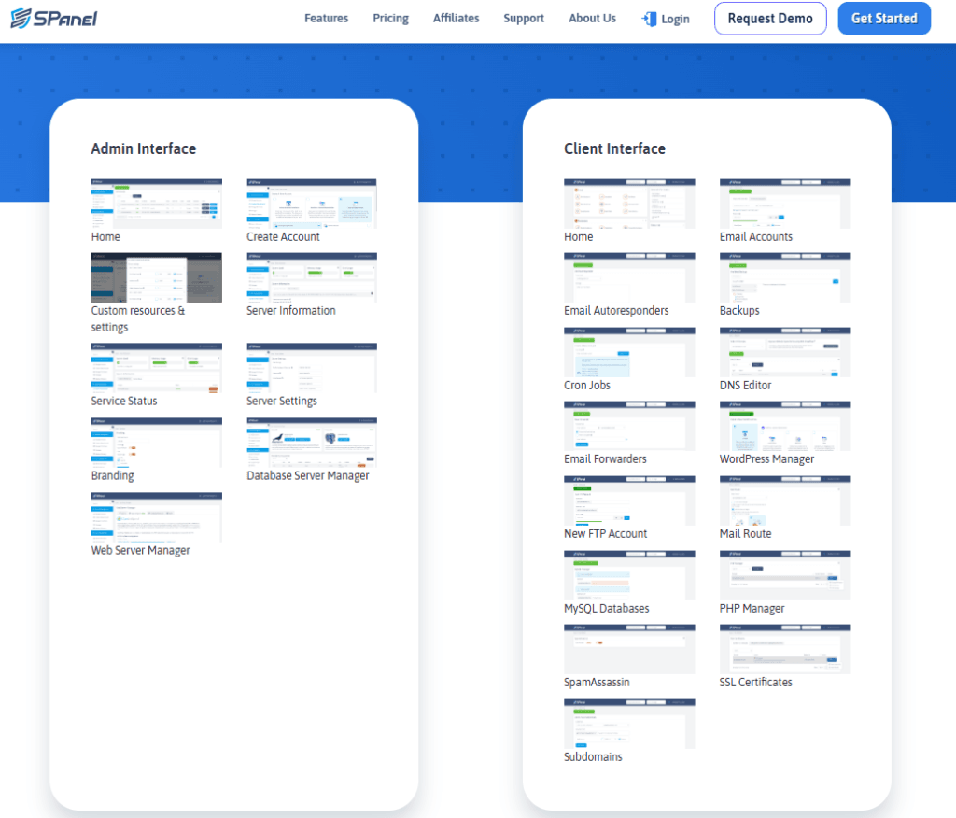Click the 'Custom resources & settings' caption
The height and width of the screenshot is (818, 956).
point(138,318)
